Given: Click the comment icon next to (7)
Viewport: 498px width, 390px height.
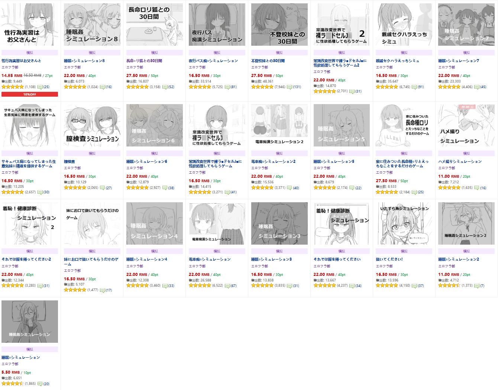Looking at the screenshot, I should point(477,286).
